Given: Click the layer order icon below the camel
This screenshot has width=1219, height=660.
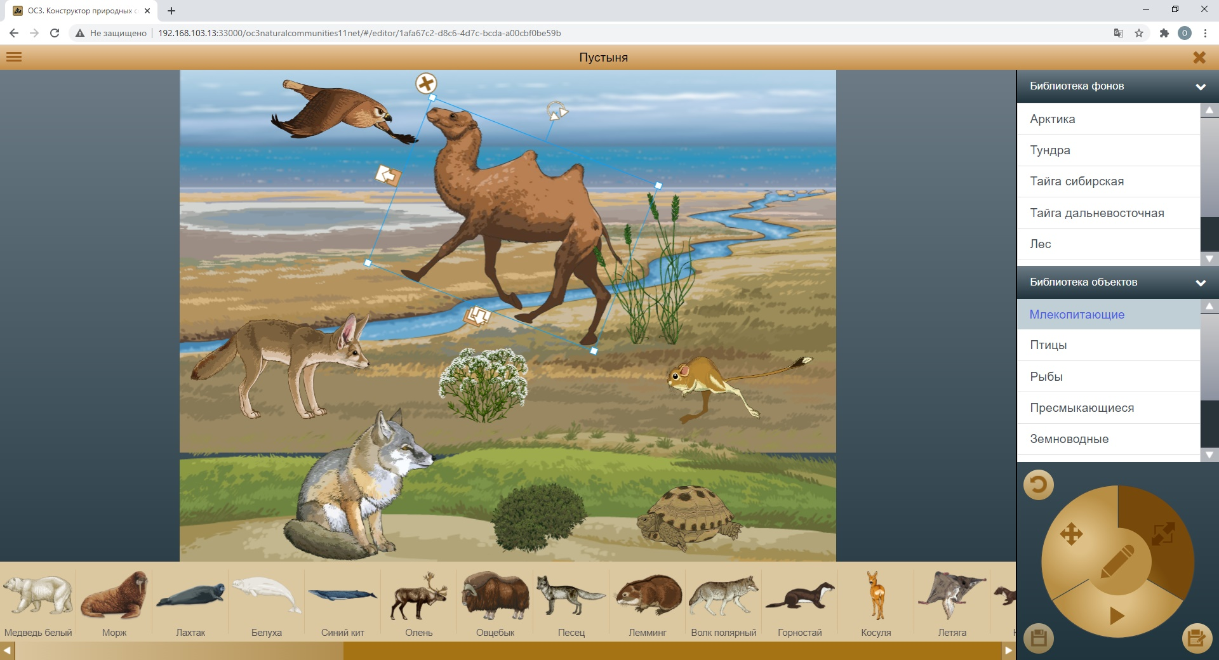Looking at the screenshot, I should coord(477,315).
